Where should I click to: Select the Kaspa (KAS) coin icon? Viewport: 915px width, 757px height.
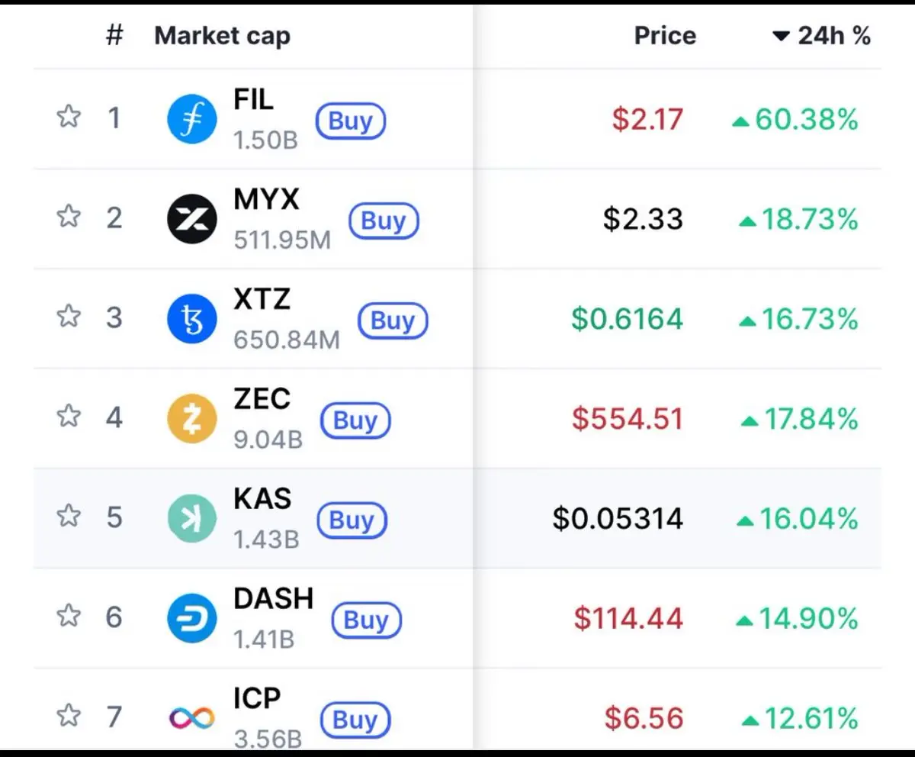(x=192, y=518)
